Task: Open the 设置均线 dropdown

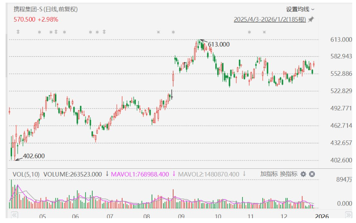Action: click(x=300, y=9)
